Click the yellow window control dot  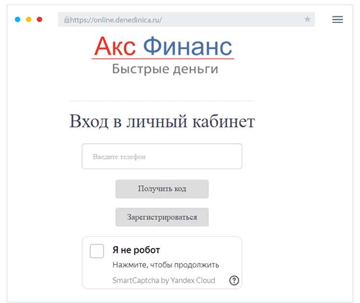[x=28, y=20]
